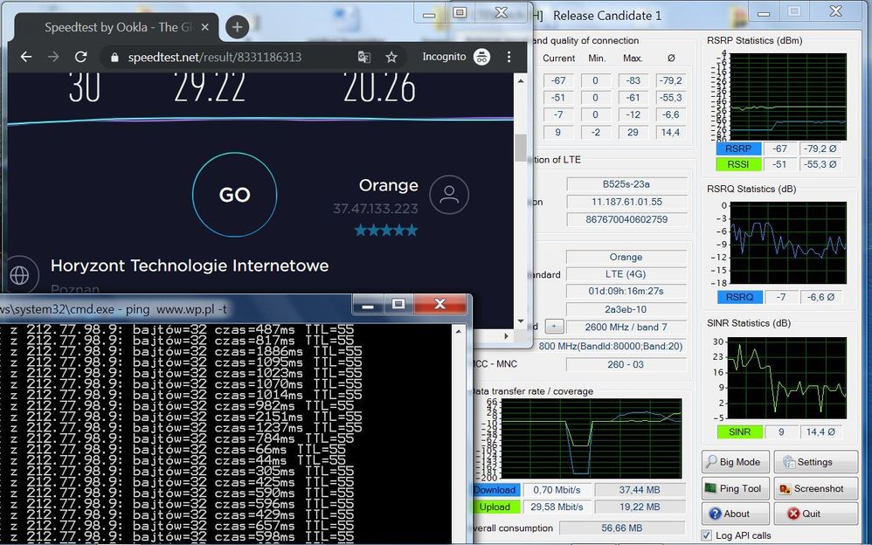Screen dimensions: 872x545
Task: Take a Screenshot with the Screenshot button
Action: (814, 489)
